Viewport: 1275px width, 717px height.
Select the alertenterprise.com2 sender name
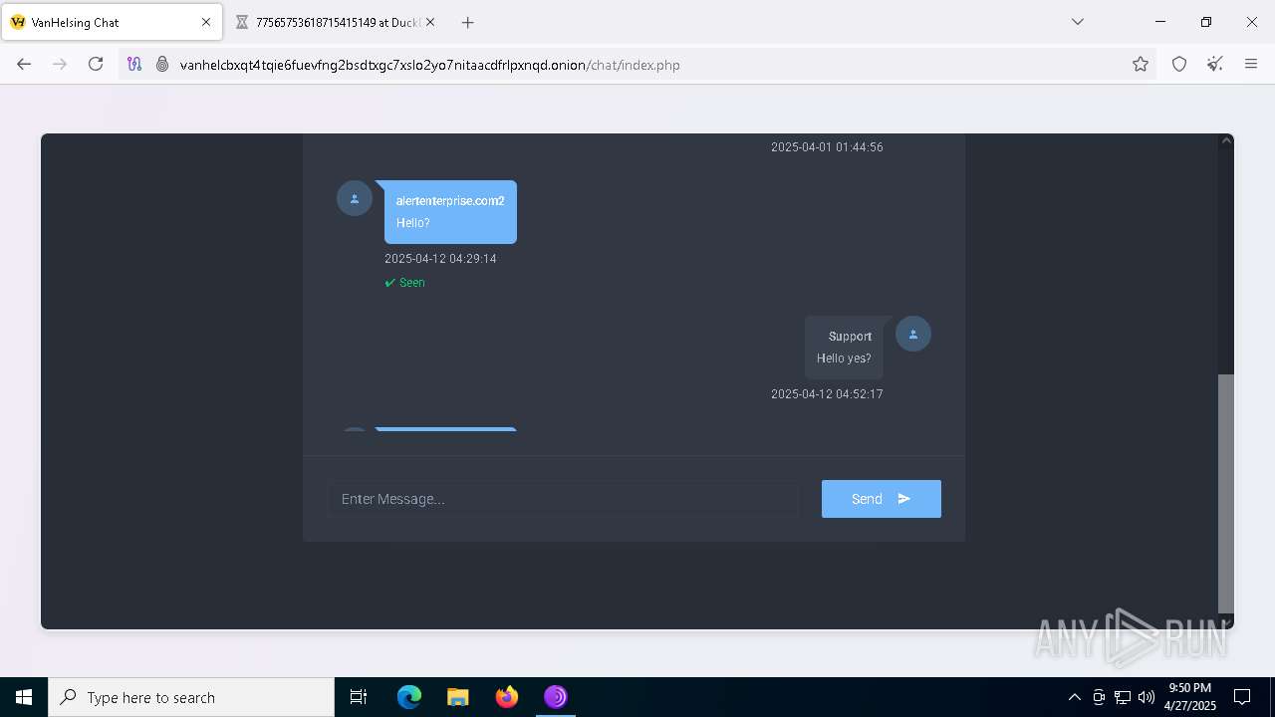(450, 200)
